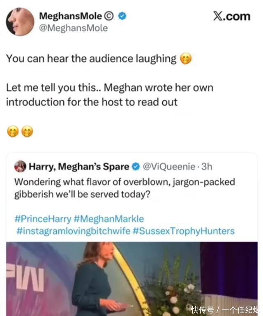Open the MeghansMole display name
This screenshot has width=263, height=316.
pyautogui.click(x=70, y=16)
